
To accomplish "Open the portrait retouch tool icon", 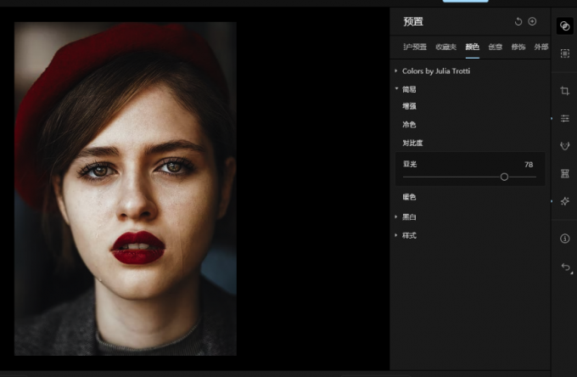I will [x=564, y=146].
